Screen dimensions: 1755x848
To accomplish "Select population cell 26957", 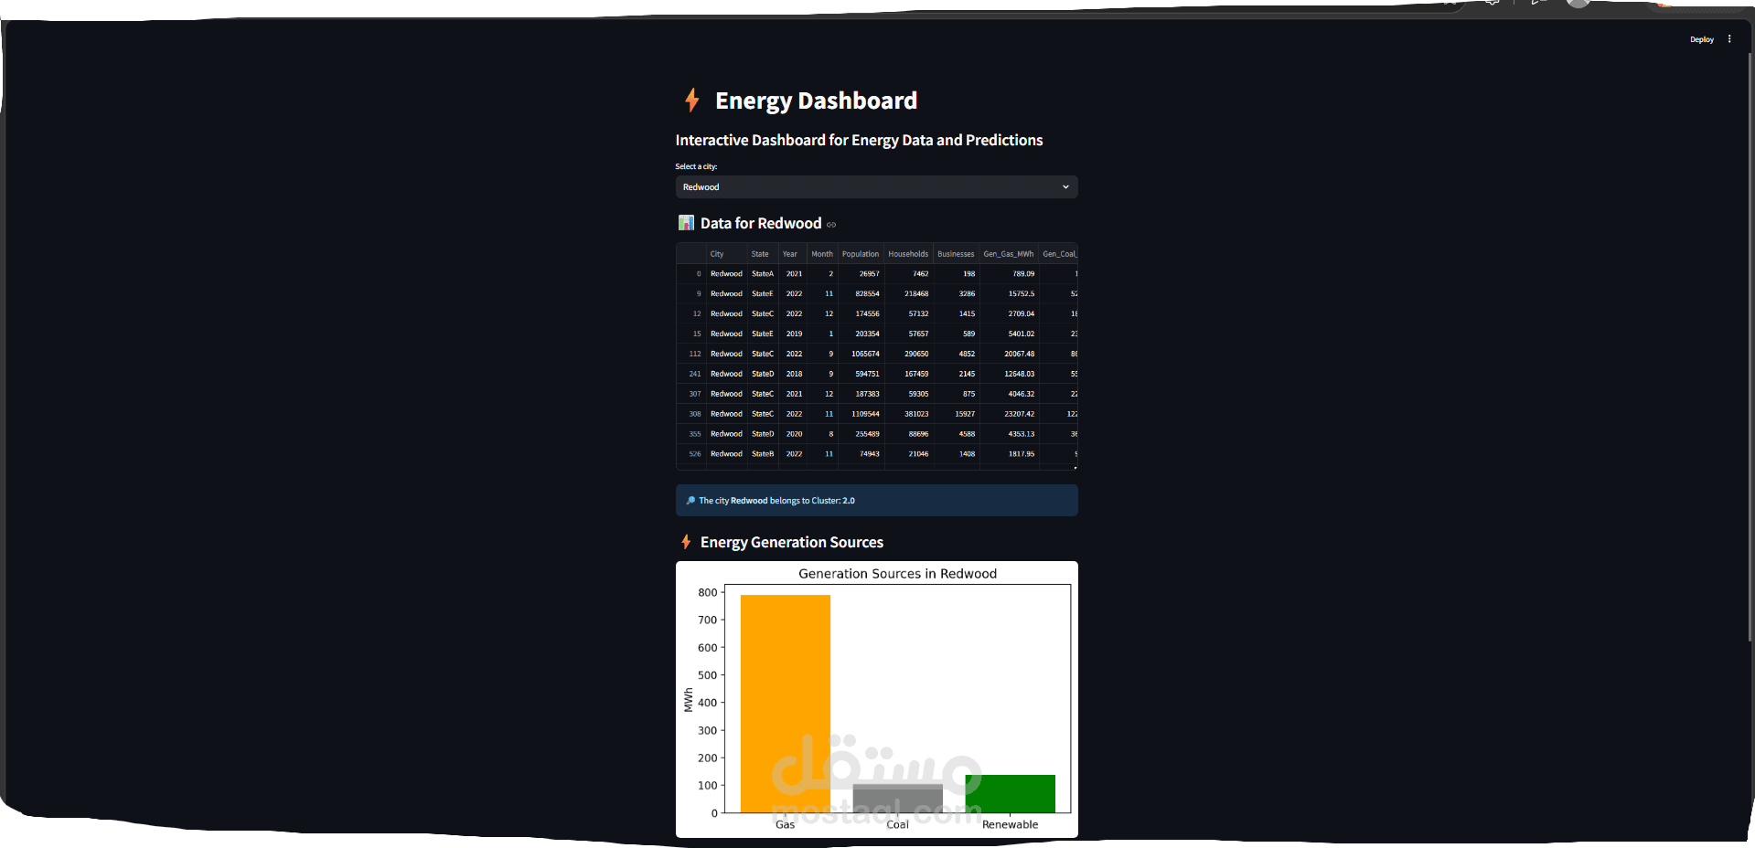I will (861, 274).
